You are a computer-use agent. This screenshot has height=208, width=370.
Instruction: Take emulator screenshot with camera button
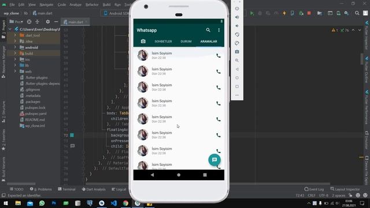pos(237,51)
